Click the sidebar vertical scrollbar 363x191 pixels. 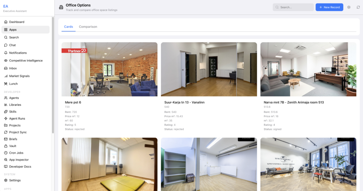pos(53,71)
